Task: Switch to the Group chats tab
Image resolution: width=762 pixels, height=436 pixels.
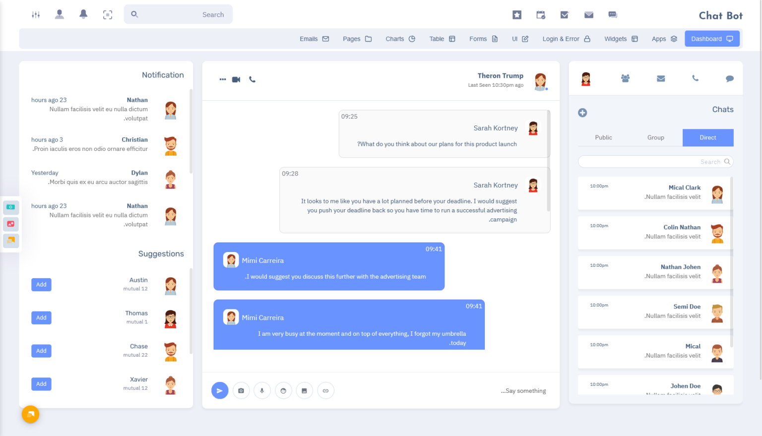Action: pyautogui.click(x=655, y=137)
